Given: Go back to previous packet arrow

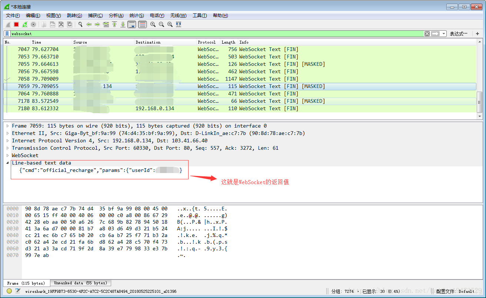Looking at the screenshot, I should [x=89, y=24].
